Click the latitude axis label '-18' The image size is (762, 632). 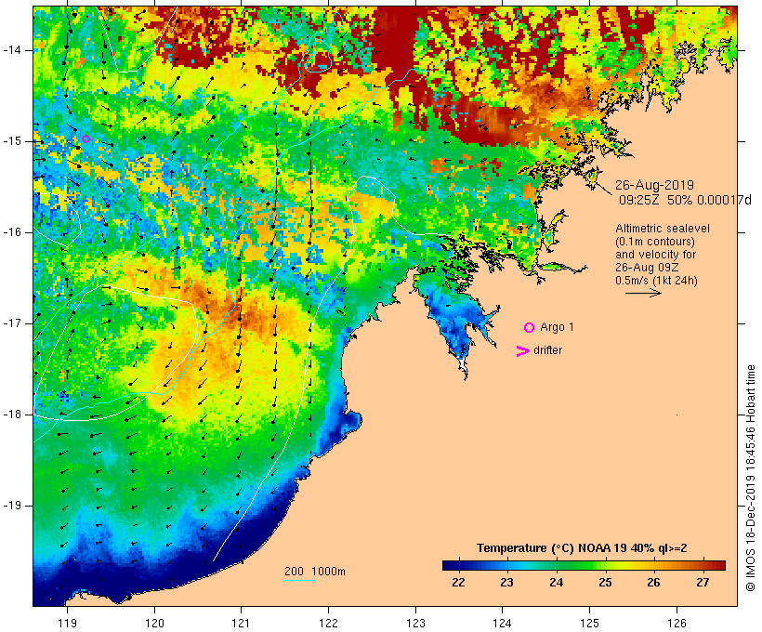coord(12,415)
